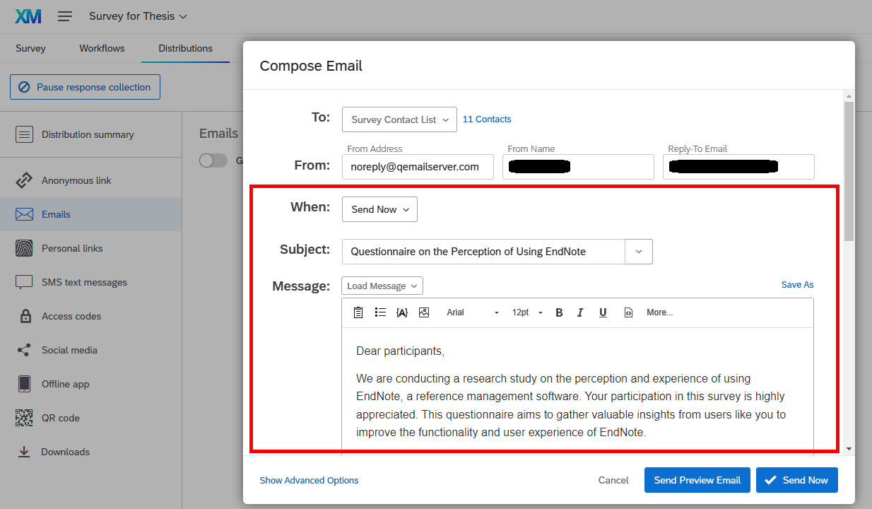The image size is (872, 509).
Task: Toggle the switch under Emails heading
Action: [213, 160]
